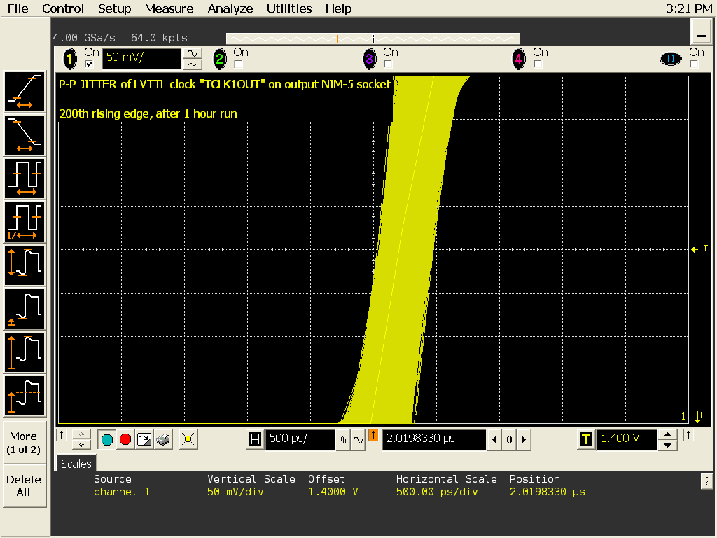
Task: Lower the trigger level with down arrow
Action: pos(667,445)
